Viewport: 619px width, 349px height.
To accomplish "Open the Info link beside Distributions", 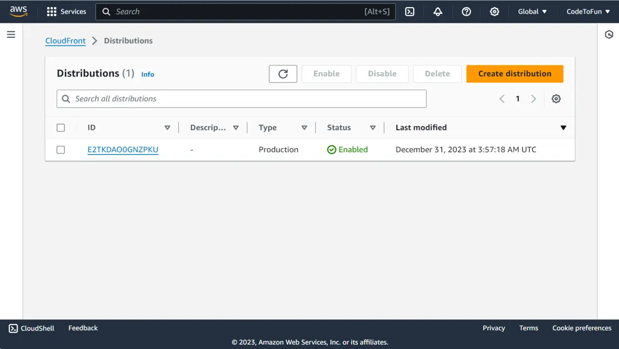I will click(x=148, y=74).
